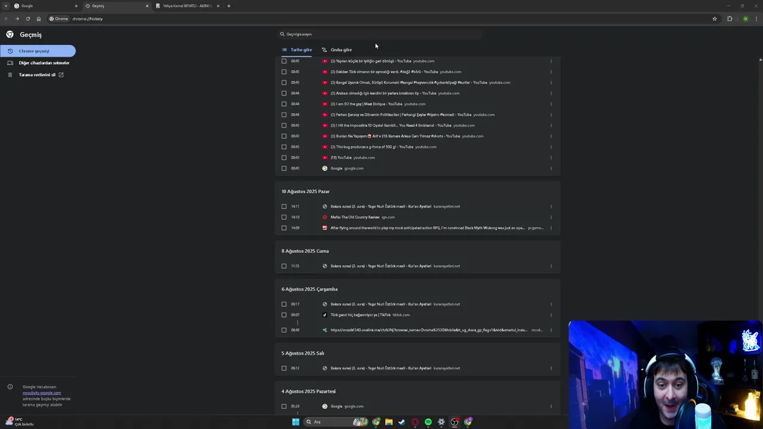
Task: Open 'Tarama verilerini sil' link
Action: click(36, 74)
